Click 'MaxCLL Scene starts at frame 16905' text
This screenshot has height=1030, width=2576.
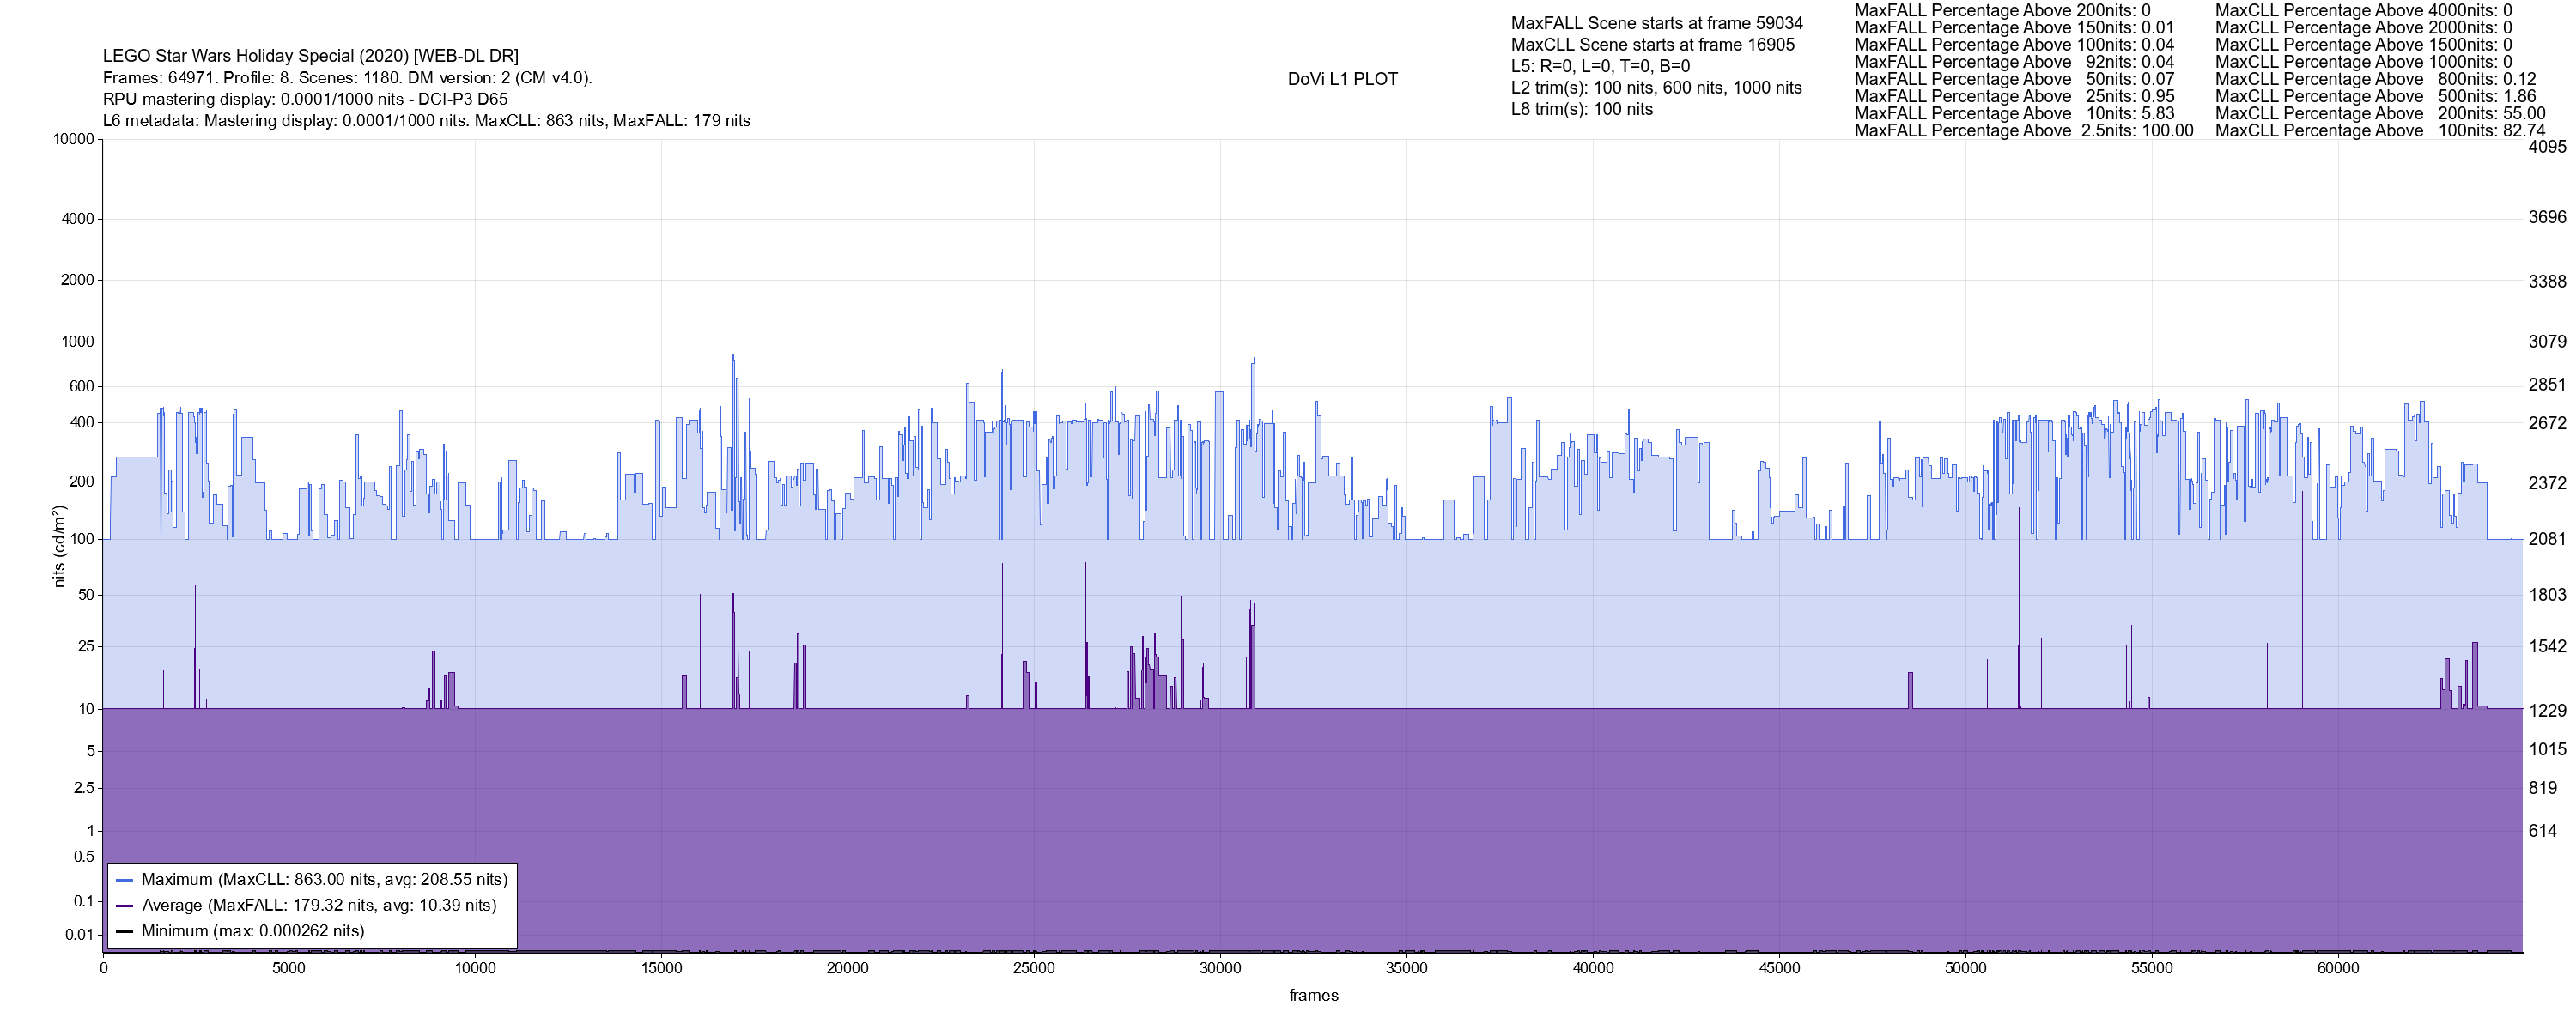pos(1652,45)
